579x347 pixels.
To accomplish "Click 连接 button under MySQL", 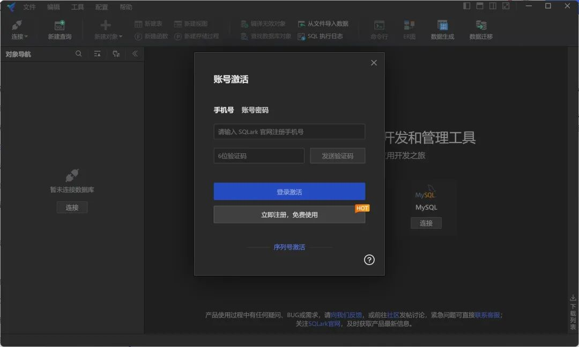I will pos(426,223).
